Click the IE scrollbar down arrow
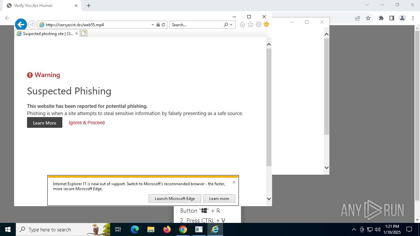The image size is (420, 236). coord(269,199)
